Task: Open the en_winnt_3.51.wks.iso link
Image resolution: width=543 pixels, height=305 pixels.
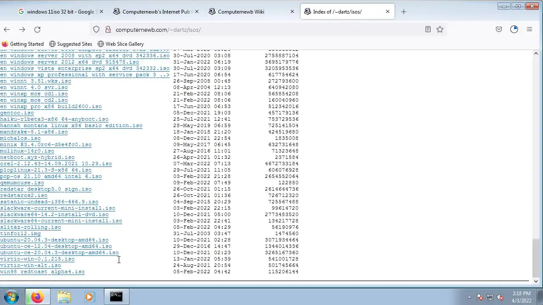Action: coord(36,81)
